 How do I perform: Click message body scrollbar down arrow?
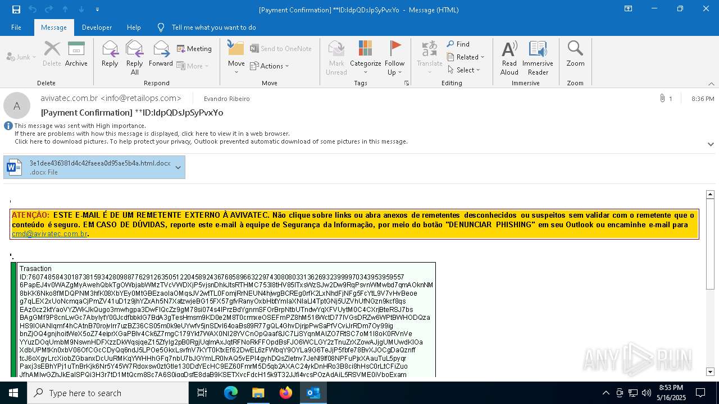coord(710,371)
